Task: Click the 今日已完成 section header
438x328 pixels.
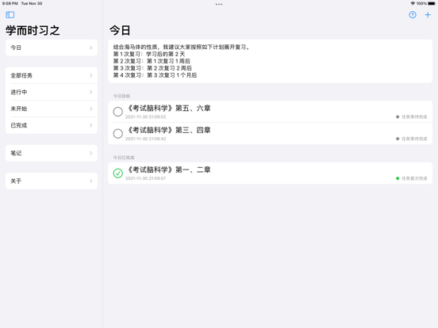Action: [x=124, y=158]
